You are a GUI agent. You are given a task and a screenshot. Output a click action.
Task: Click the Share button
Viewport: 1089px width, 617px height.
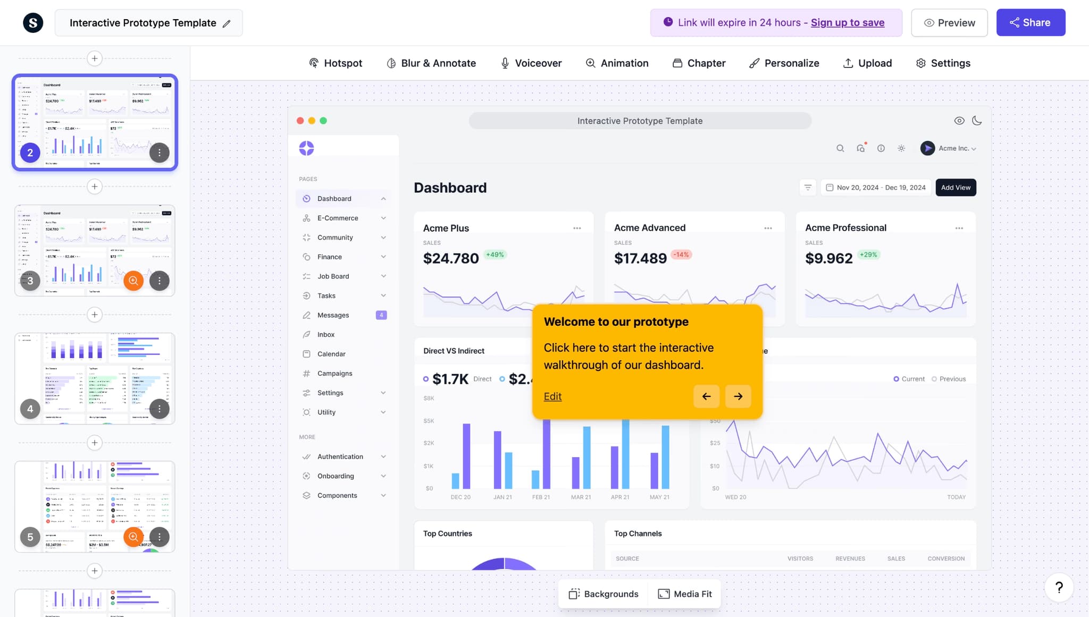(x=1031, y=23)
